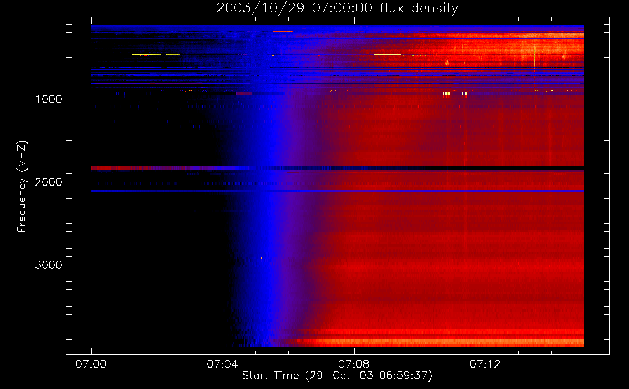Viewport: 629px width, 389px height.
Task: Click the 1000 frequency tick label
Action: [49, 99]
